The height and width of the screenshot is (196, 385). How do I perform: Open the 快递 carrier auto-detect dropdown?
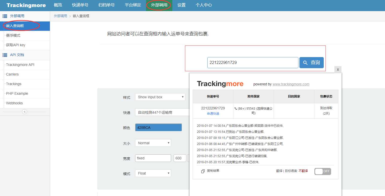pyautogui.click(x=162, y=112)
